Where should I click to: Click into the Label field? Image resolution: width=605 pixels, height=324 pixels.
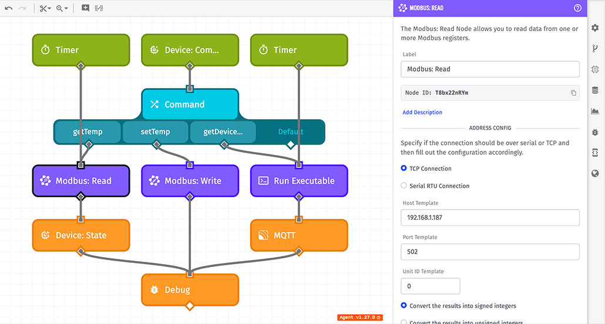pyautogui.click(x=490, y=69)
